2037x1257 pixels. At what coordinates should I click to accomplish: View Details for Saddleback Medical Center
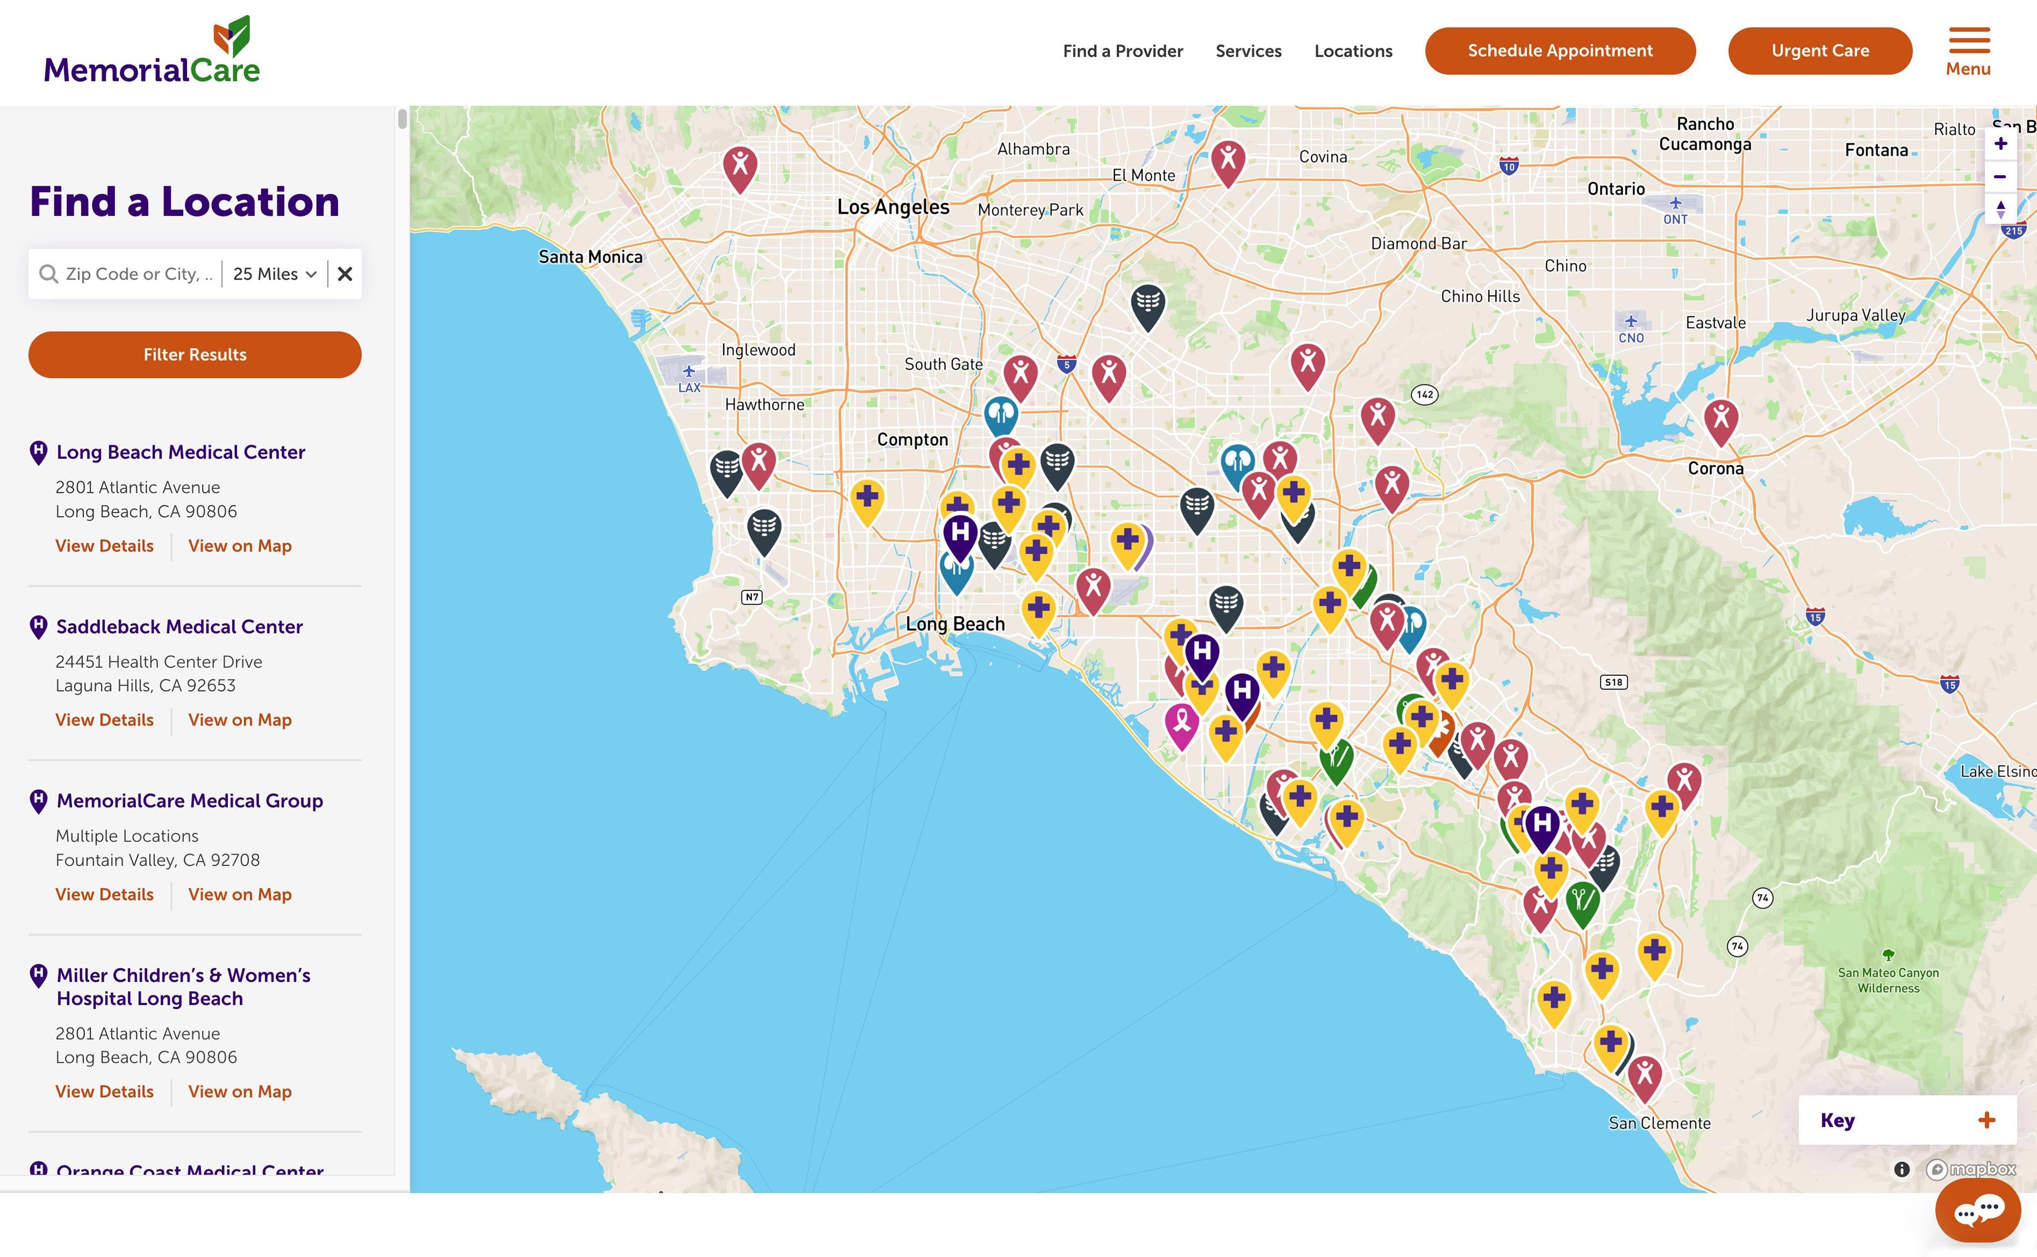point(104,719)
